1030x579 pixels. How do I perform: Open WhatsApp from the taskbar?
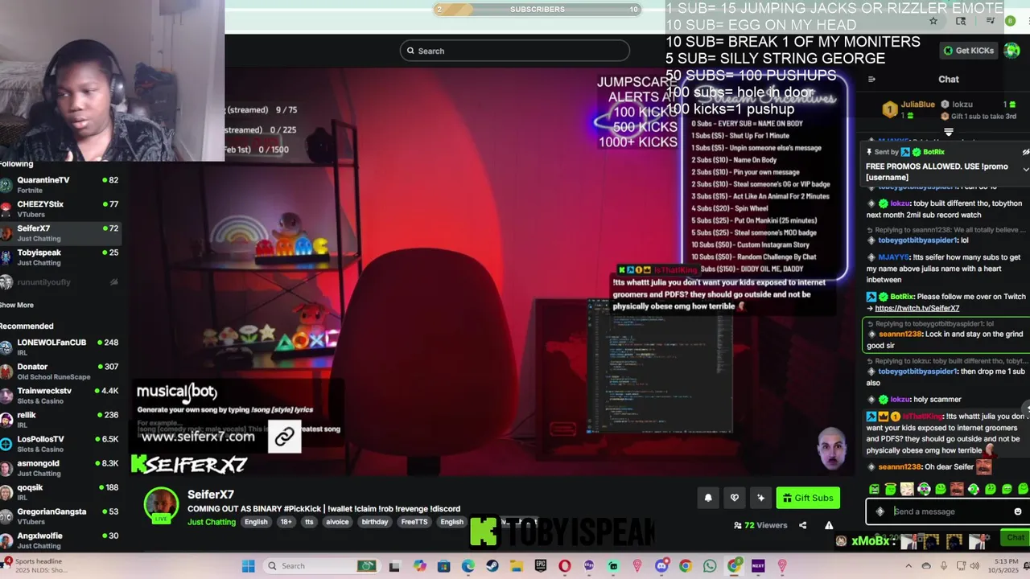click(x=709, y=566)
